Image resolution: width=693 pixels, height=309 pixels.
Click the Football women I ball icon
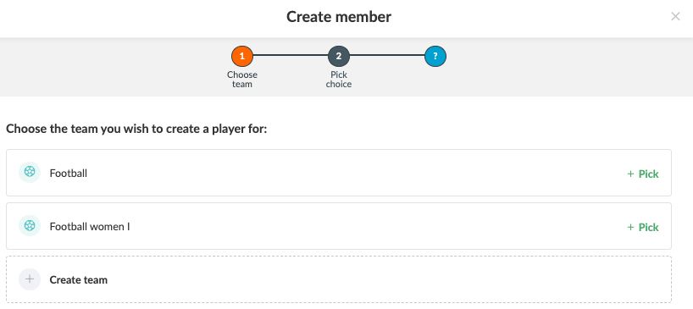point(30,226)
